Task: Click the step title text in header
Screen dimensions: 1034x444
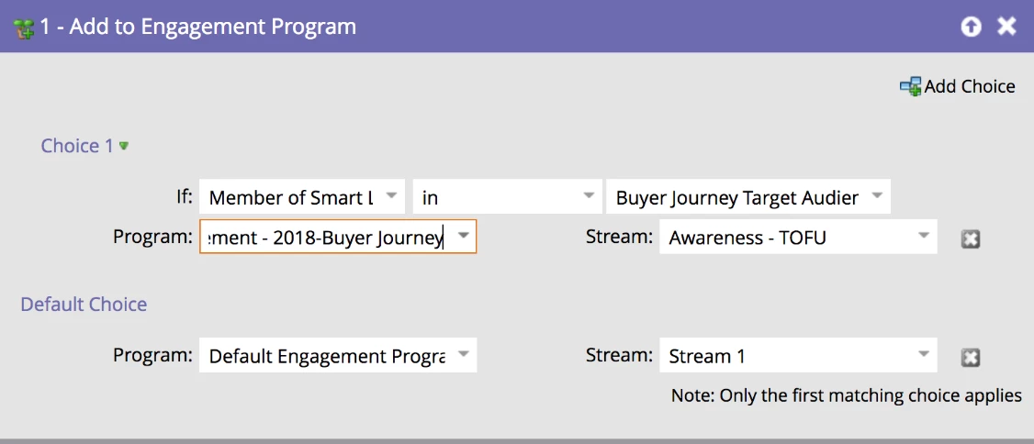Action: [x=197, y=27]
